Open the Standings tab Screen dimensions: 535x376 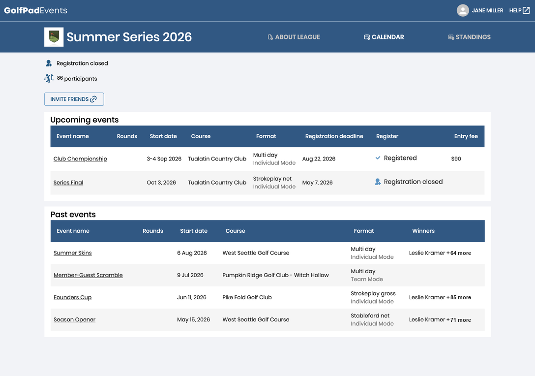click(x=469, y=37)
